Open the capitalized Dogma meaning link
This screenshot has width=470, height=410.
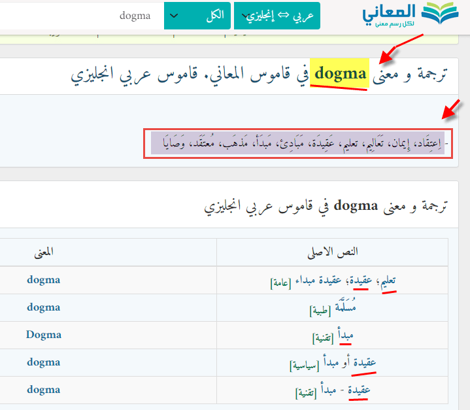click(44, 335)
